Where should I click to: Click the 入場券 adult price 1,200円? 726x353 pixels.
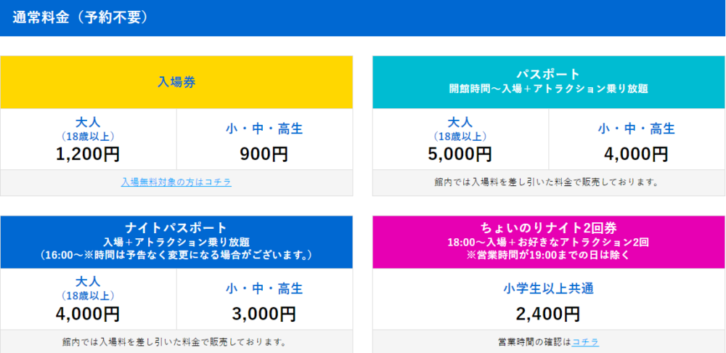pyautogui.click(x=88, y=154)
